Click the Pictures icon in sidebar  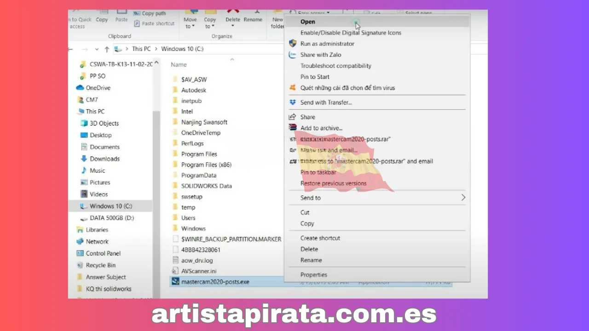click(x=84, y=183)
